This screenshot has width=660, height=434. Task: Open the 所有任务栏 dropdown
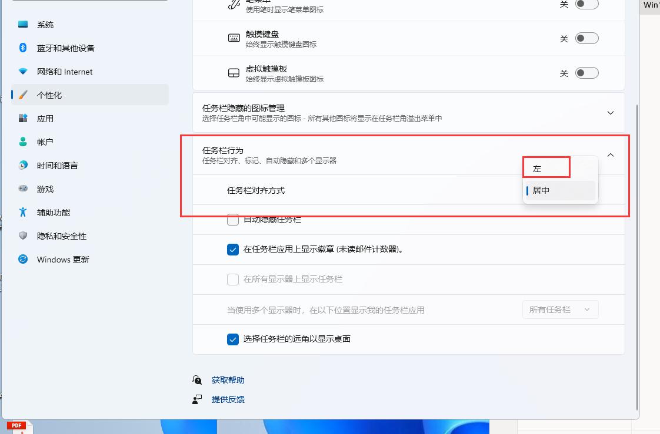[x=560, y=309]
